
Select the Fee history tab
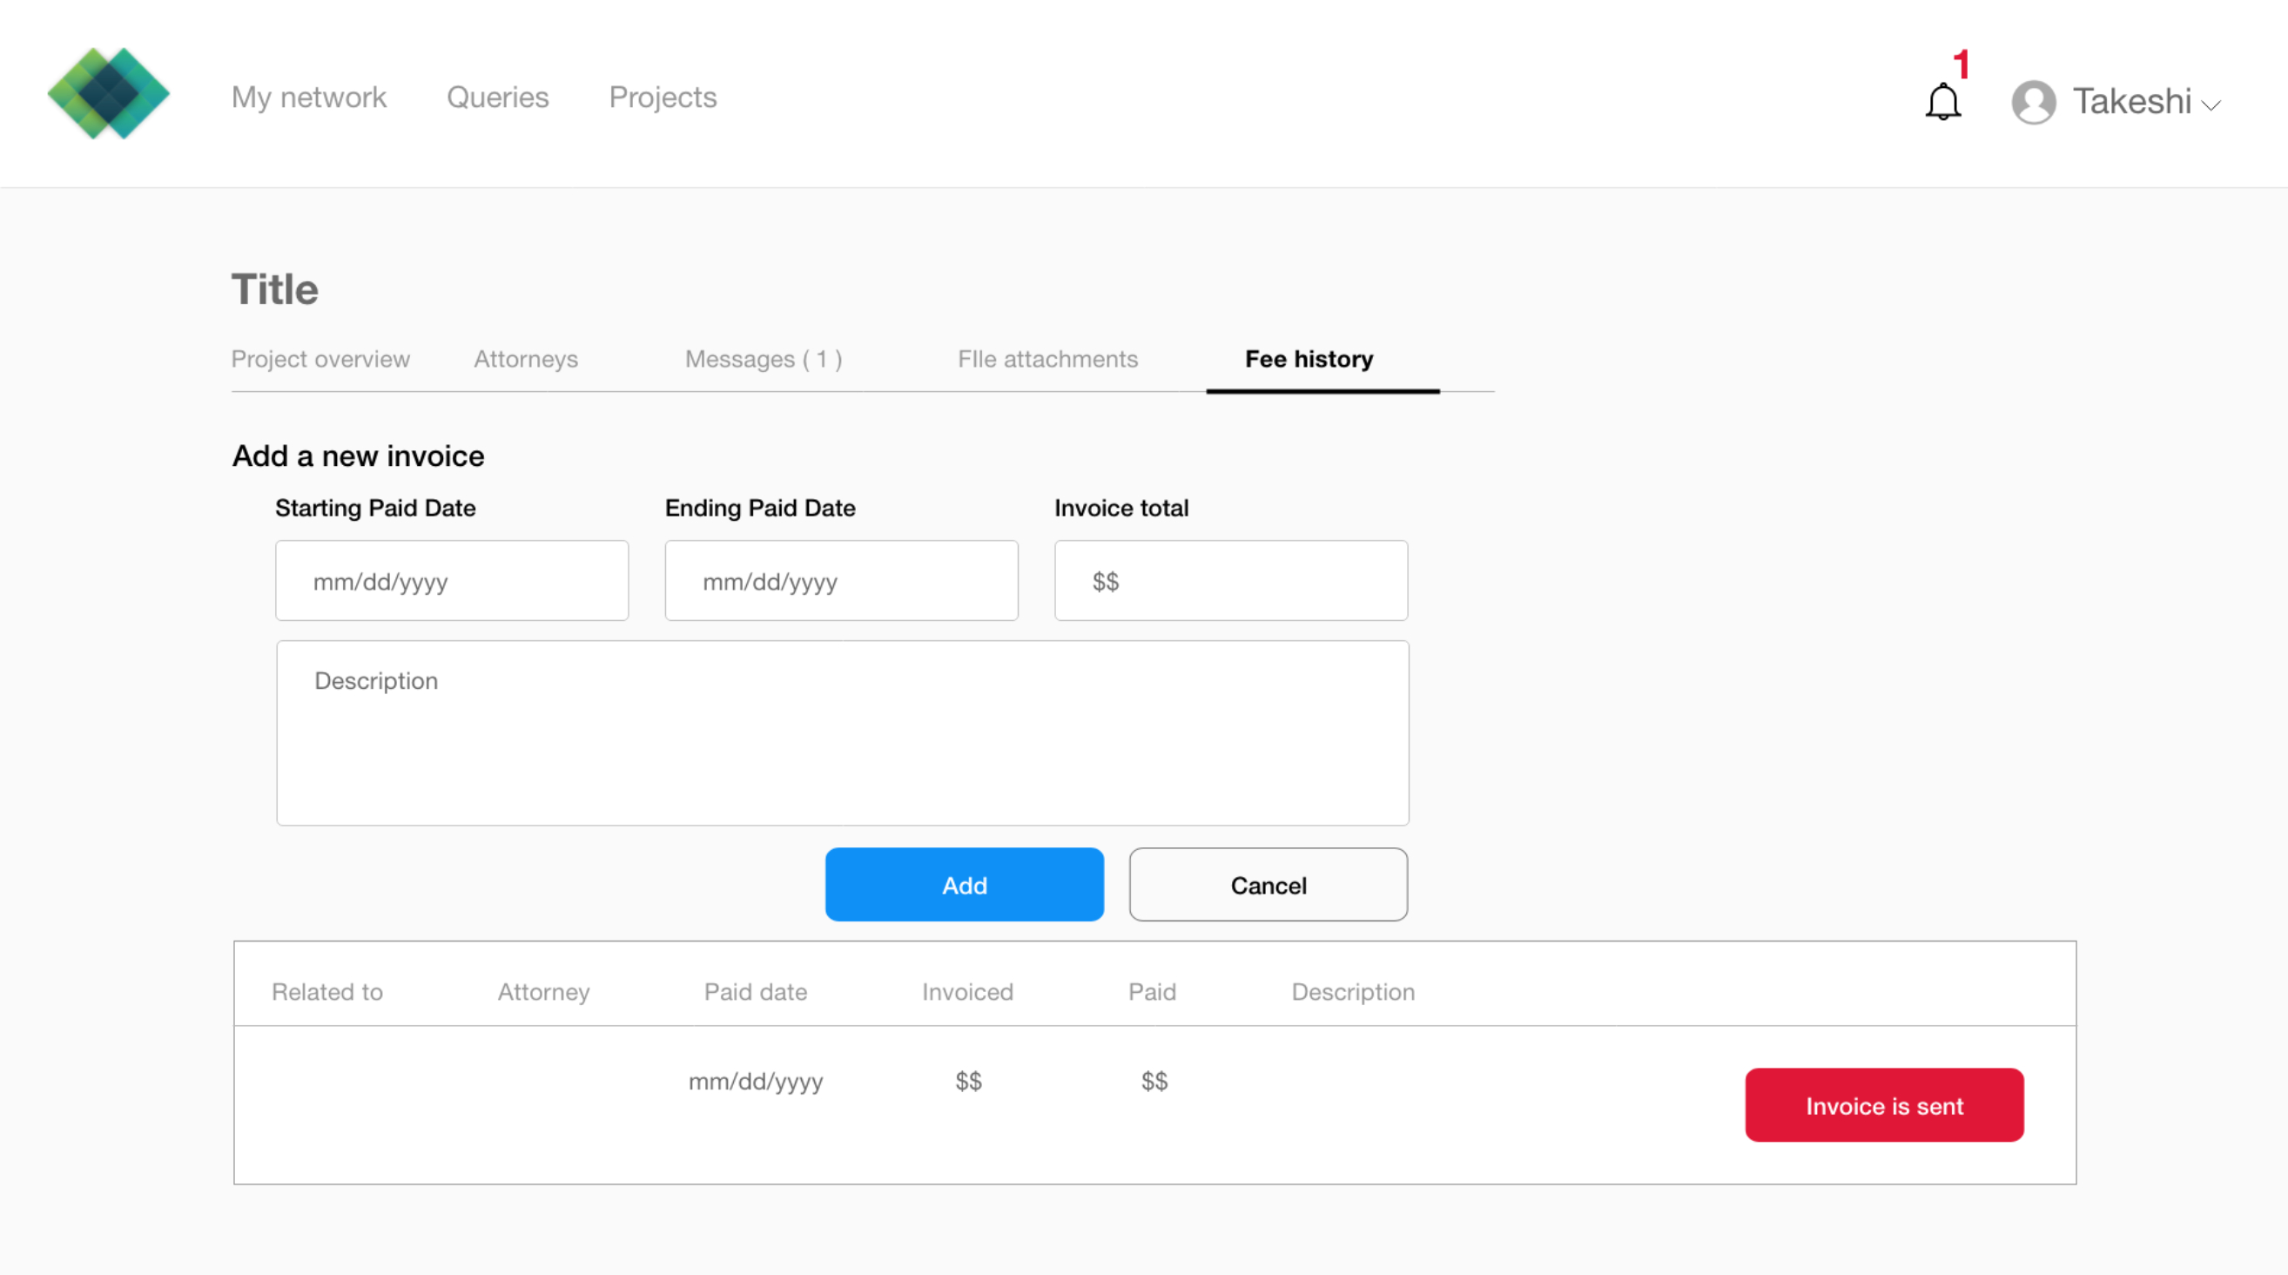click(x=1309, y=359)
